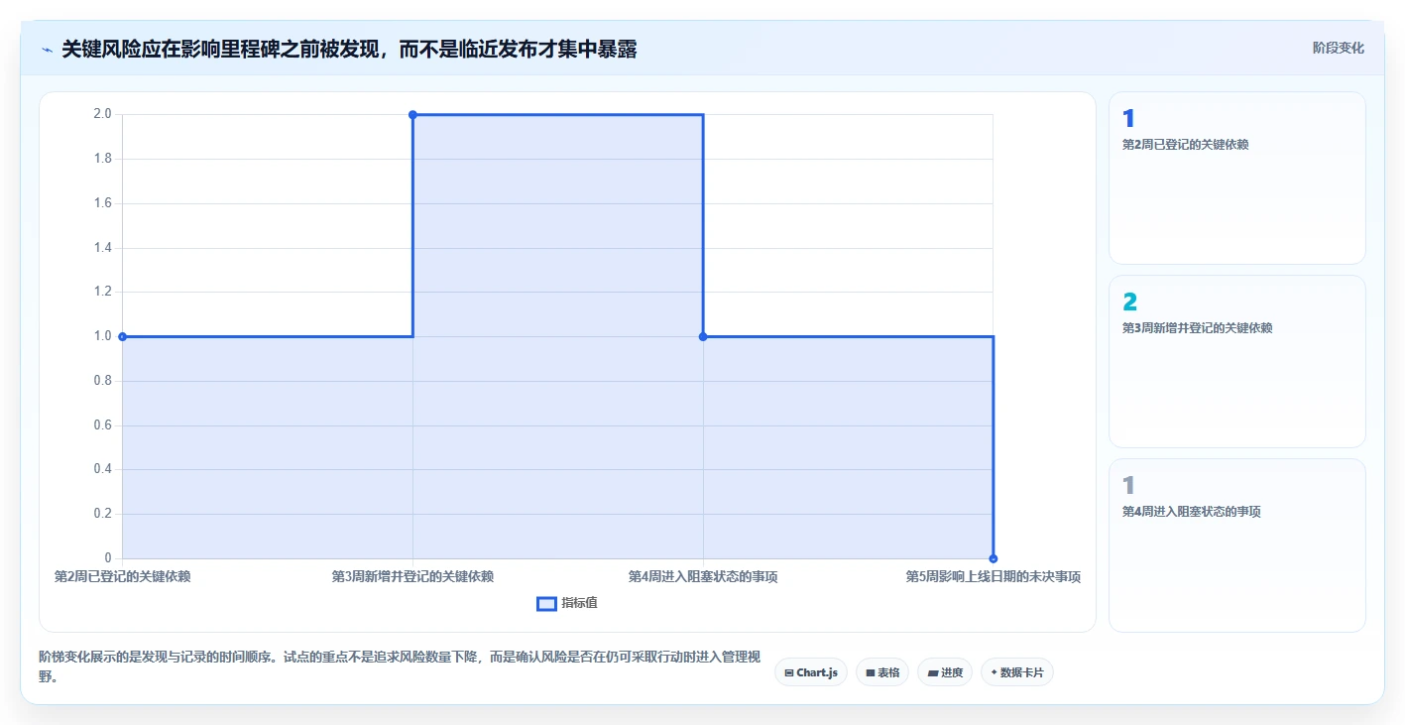The image size is (1405, 725).
Task: Click the card labeled 第3周新增并登记的关键依赖
Action: coord(1236,361)
